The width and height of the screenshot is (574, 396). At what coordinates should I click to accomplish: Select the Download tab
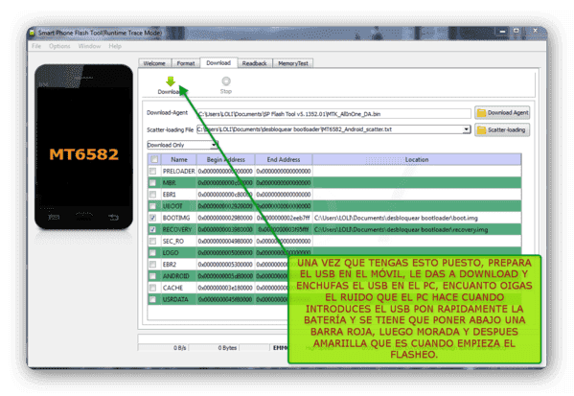218,62
